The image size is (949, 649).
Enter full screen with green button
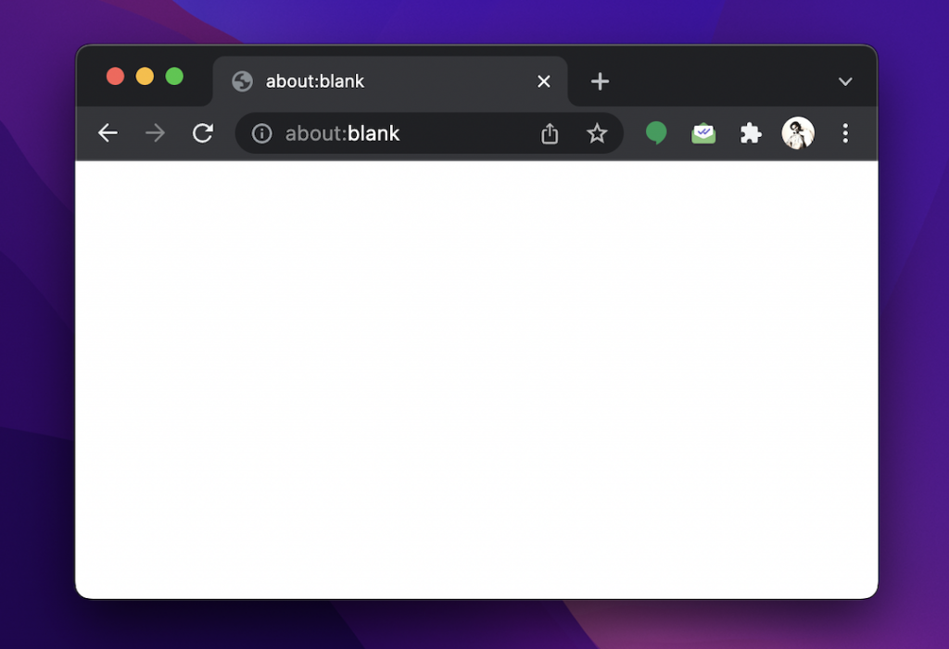pos(174,76)
